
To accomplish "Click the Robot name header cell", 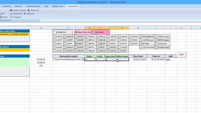I will (122, 56).
